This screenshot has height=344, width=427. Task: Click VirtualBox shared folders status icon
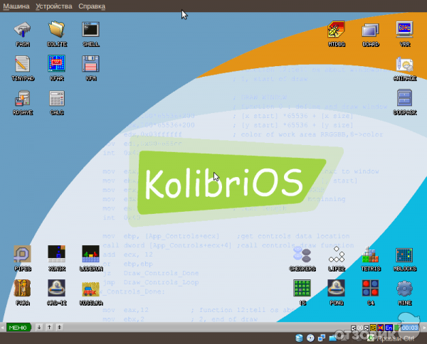coord(333,338)
